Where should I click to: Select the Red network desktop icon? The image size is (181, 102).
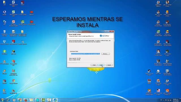point(5,23)
